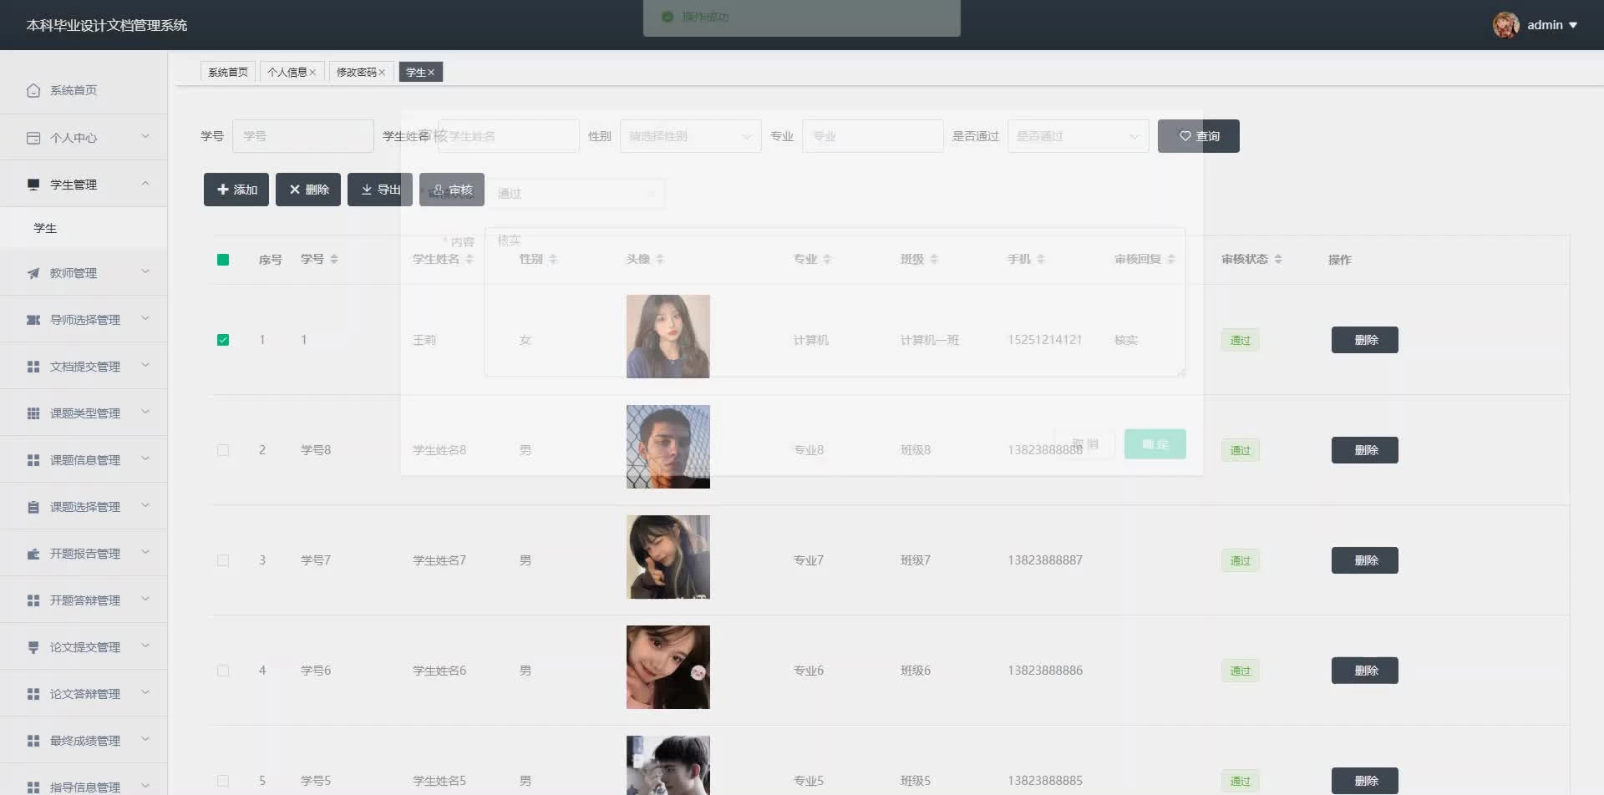Open the 是否通过 select dropdown
1604x795 pixels.
pos(1078,136)
